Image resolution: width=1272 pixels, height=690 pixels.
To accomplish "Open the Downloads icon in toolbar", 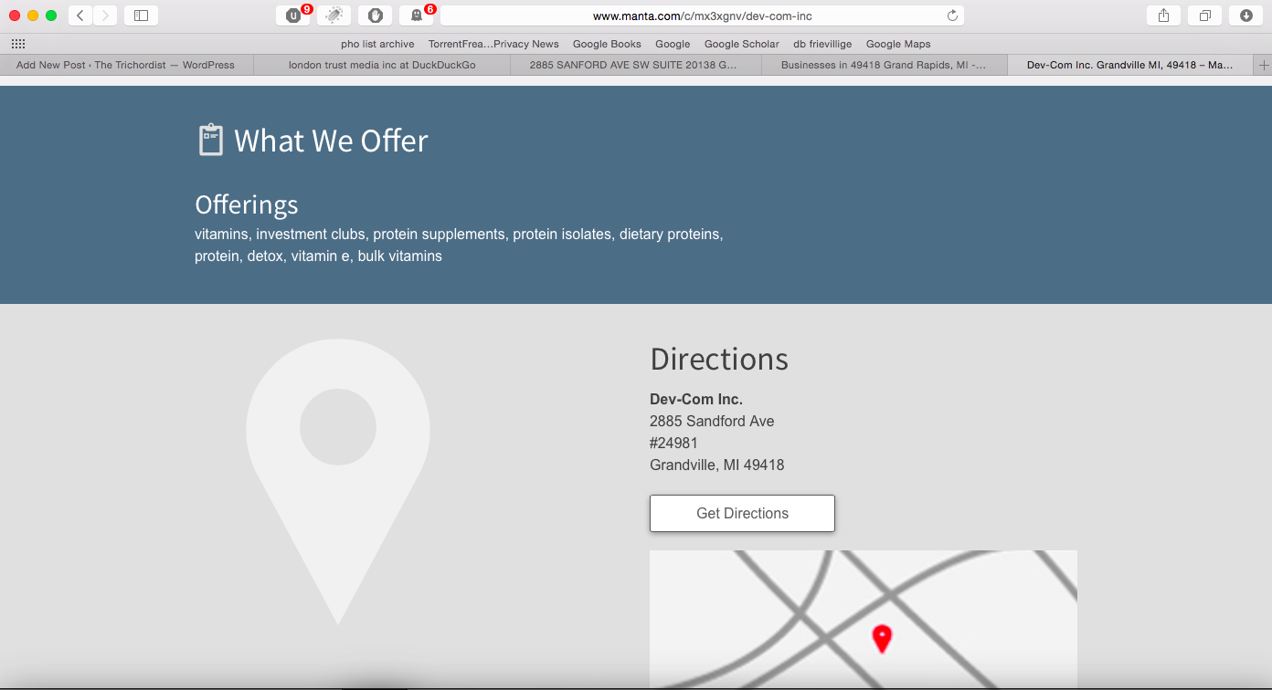I will [x=1245, y=16].
